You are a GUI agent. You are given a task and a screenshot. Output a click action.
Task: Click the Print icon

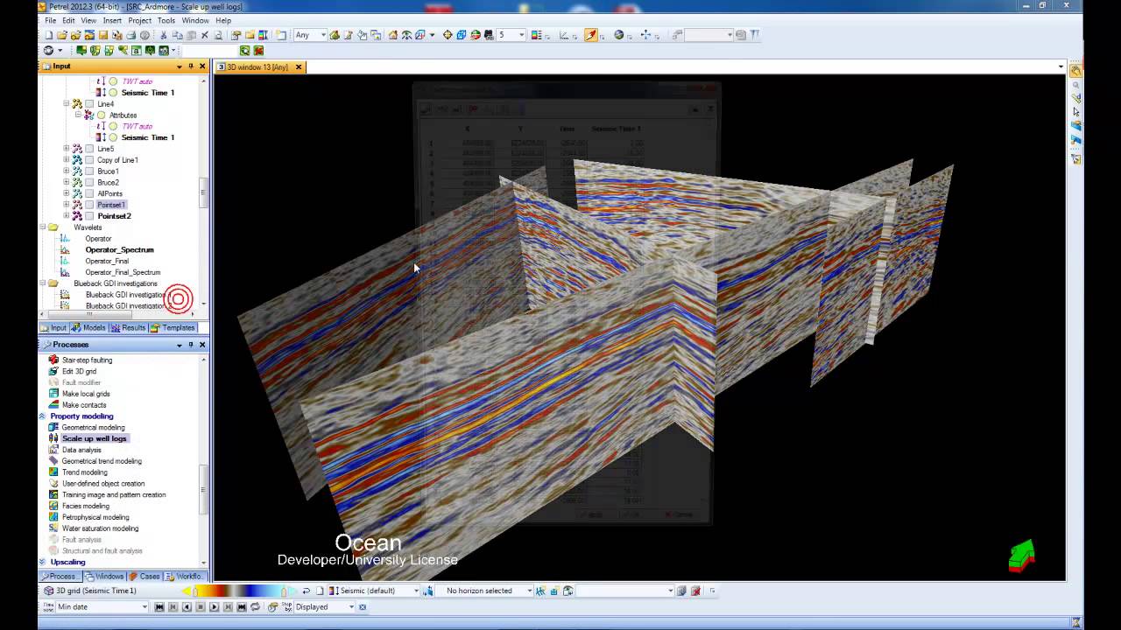click(131, 35)
